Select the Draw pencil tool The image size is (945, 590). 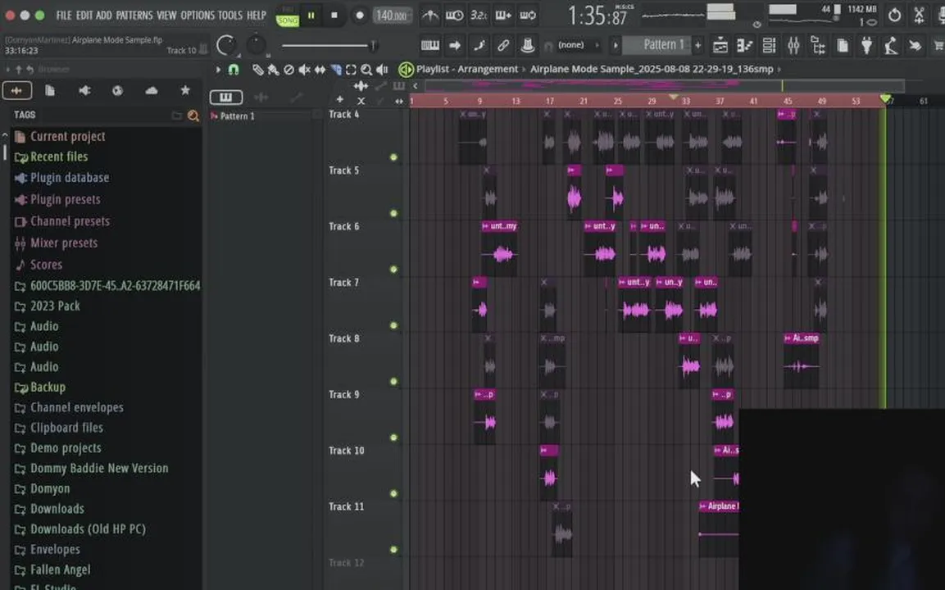[257, 70]
